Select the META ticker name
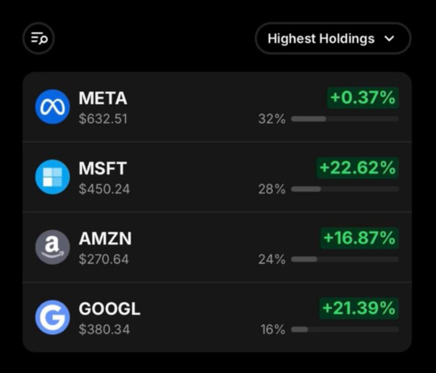The width and height of the screenshot is (436, 373). tap(103, 98)
